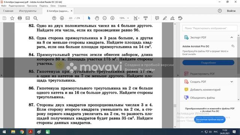Image resolution: width=240 pixels, height=135 pixels.
Task: Open the Подпись menu
Action: pos(43,6)
